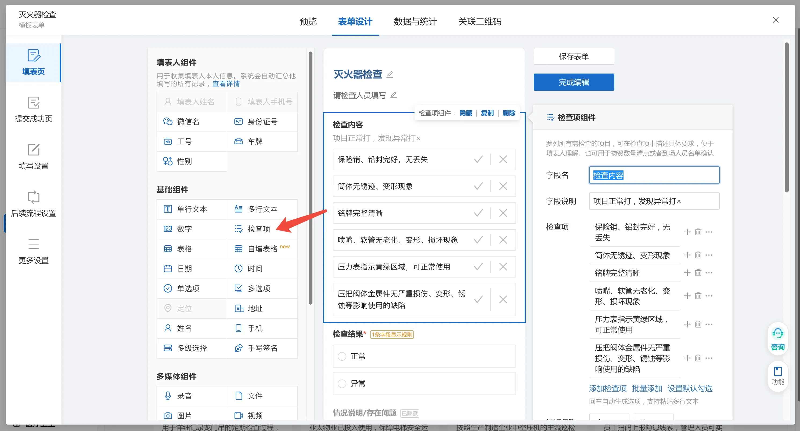Open the 功能 floating button
The width and height of the screenshot is (800, 431).
777,376
